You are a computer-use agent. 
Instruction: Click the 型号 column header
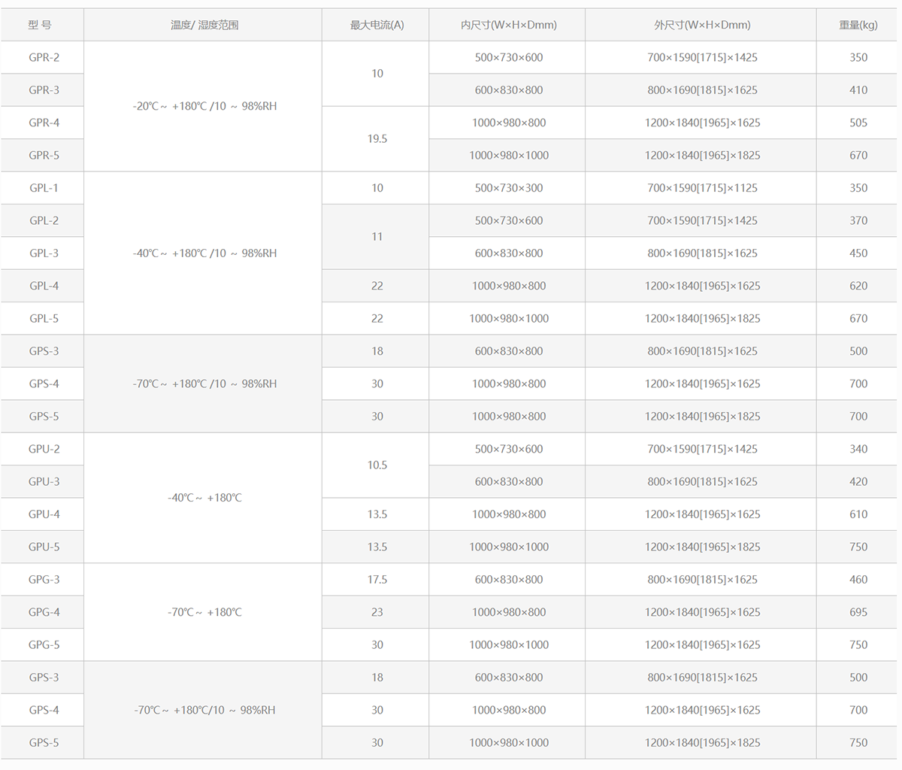[41, 25]
